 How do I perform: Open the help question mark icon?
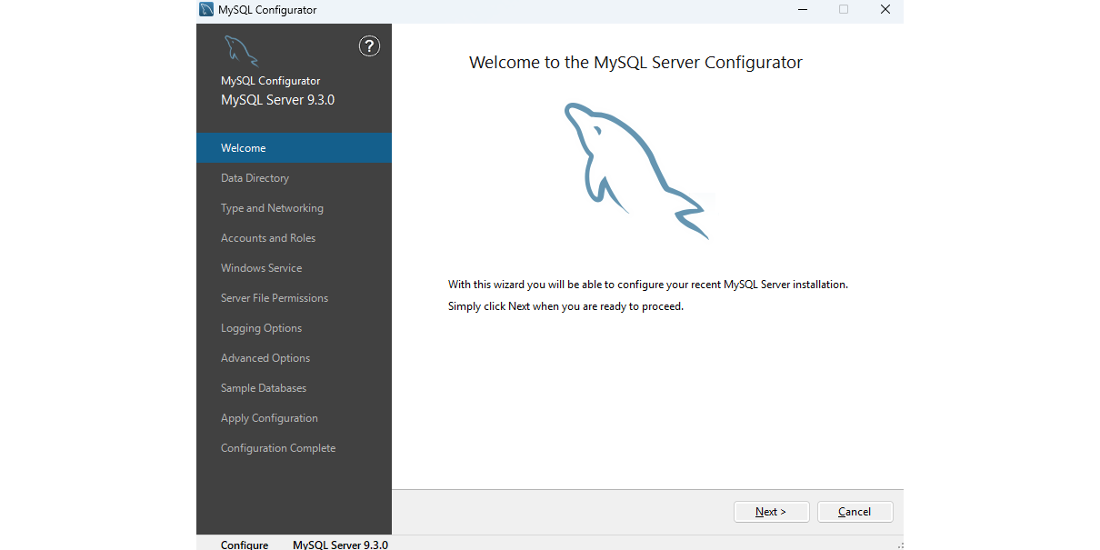pyautogui.click(x=369, y=46)
